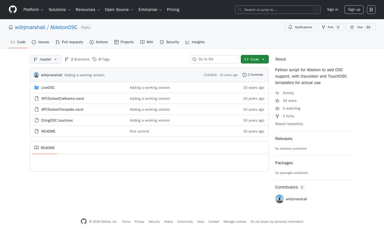Screen dimensions: 384x240
Task: Switch to the Wiki tab
Action: point(147,42)
